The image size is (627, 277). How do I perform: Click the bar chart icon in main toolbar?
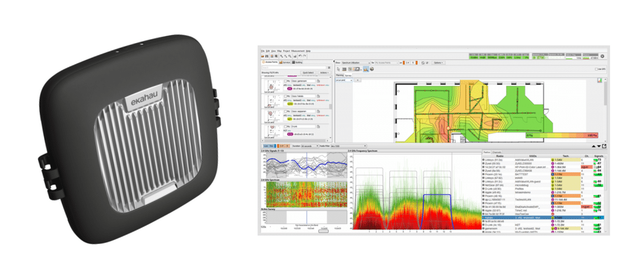295,56
